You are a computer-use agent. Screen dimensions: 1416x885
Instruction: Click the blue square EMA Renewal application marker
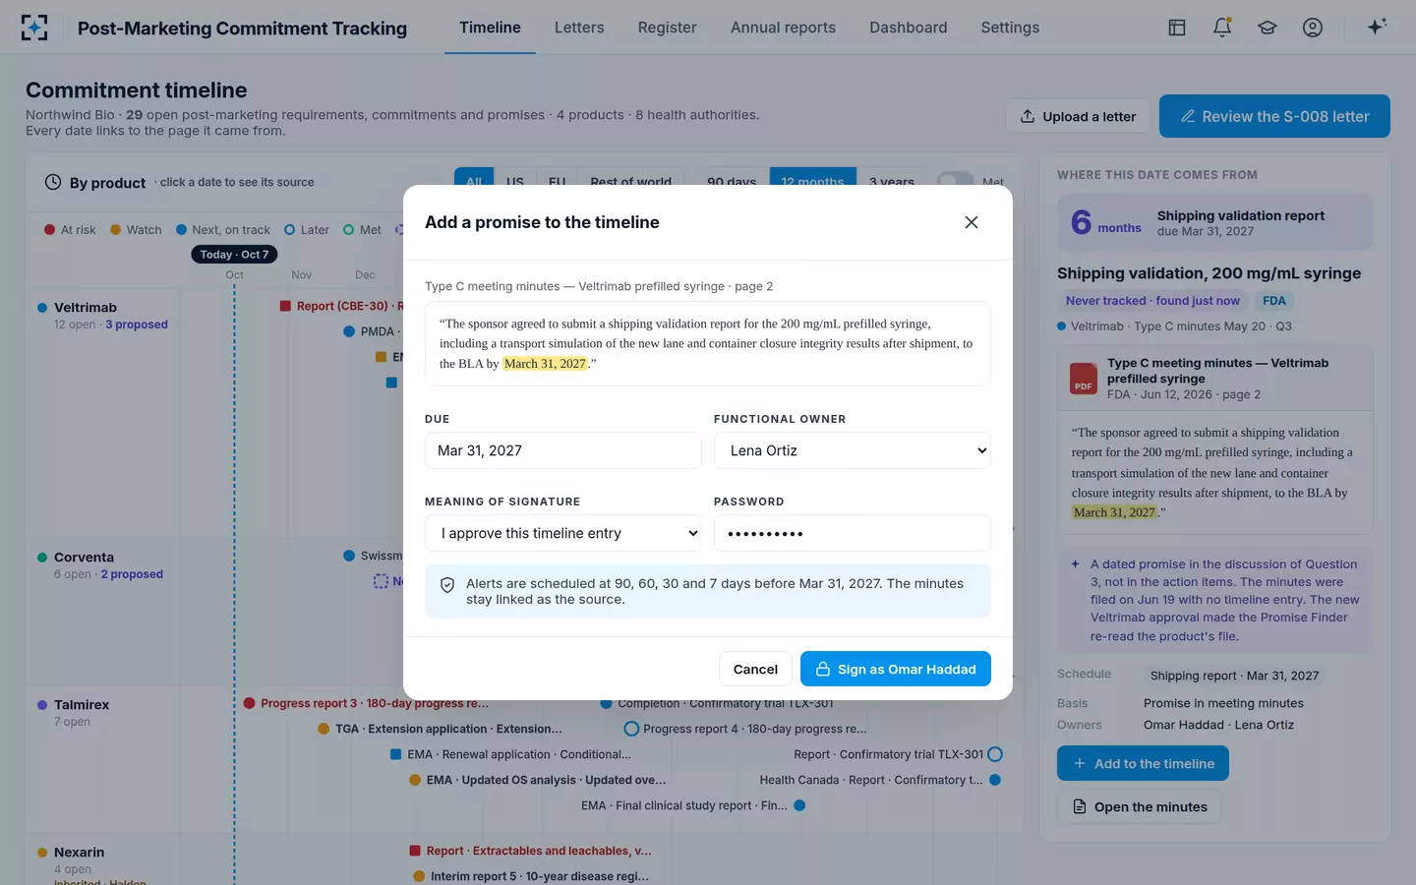coord(396,754)
